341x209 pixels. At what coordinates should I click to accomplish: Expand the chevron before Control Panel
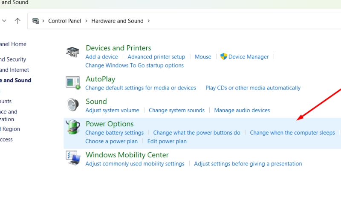(43, 21)
